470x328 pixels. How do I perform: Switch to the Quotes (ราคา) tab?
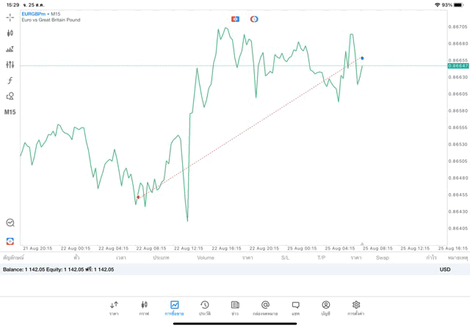pos(114,307)
